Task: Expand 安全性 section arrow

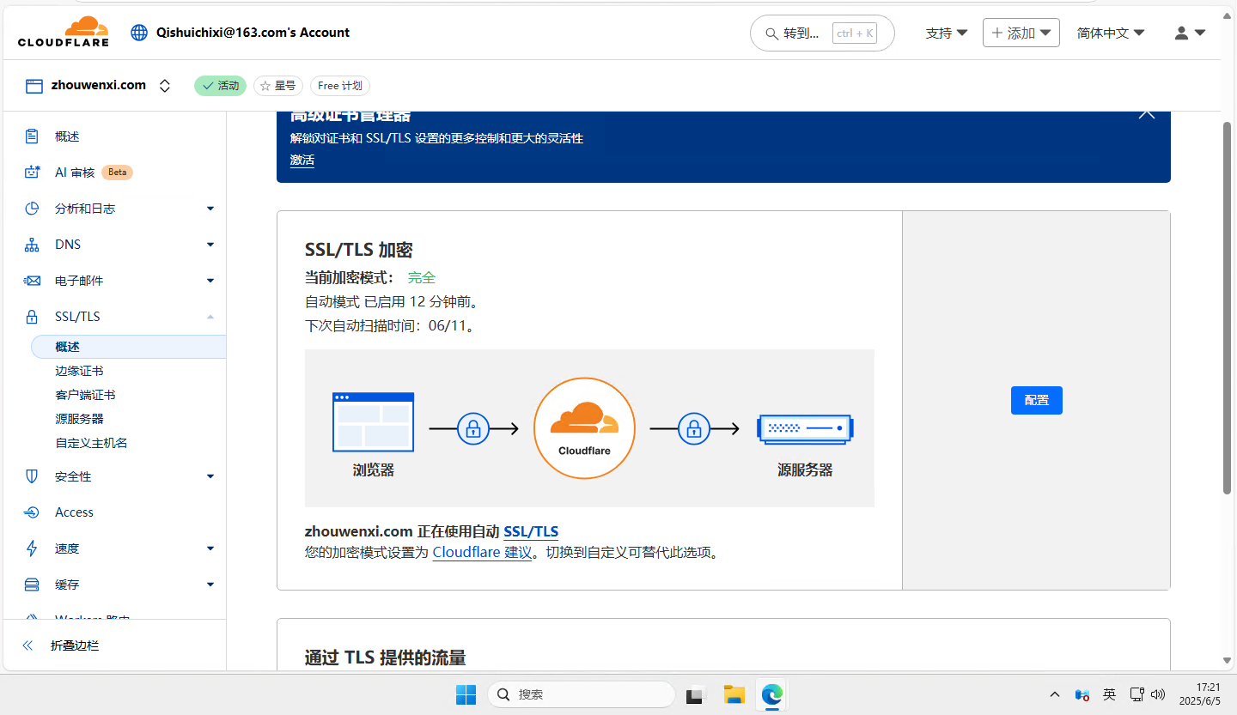Action: pyautogui.click(x=210, y=476)
